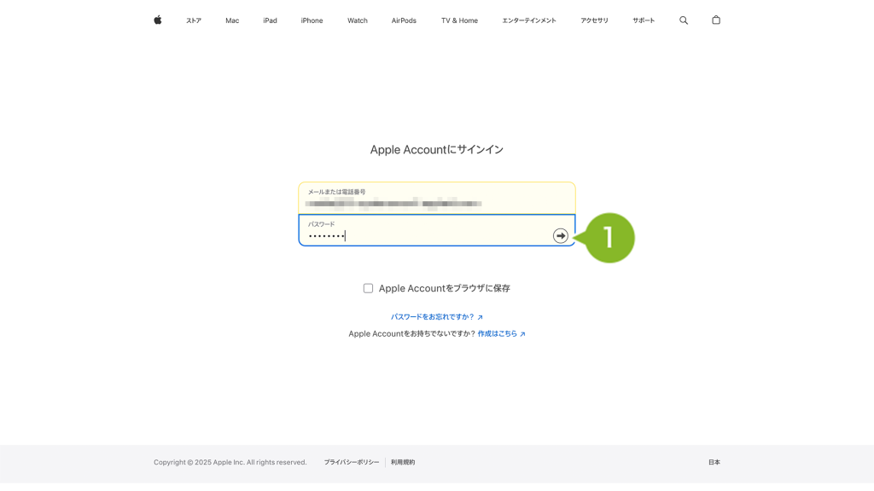This screenshot has width=874, height=491.
Task: Open the search magnifier icon
Action: coord(683,20)
